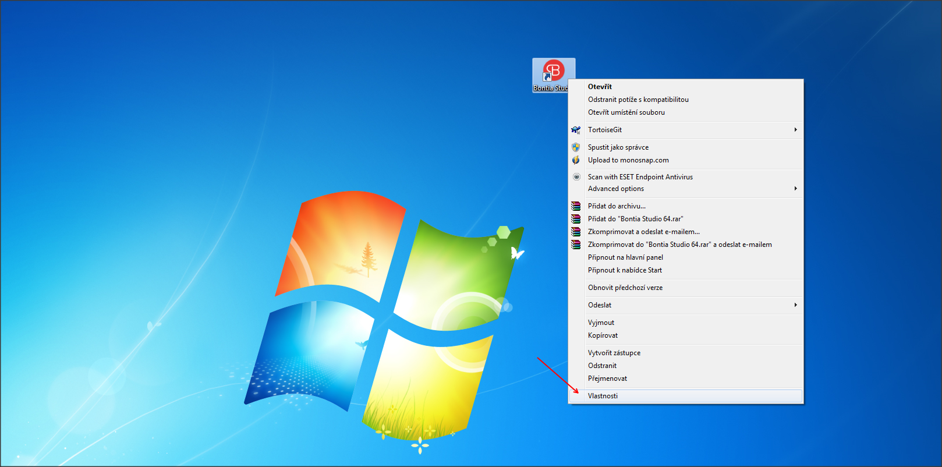
Task: Click WinRAR icon beside Zkomprimovat do "Bontia Studio 64.rar"
Action: pos(576,245)
